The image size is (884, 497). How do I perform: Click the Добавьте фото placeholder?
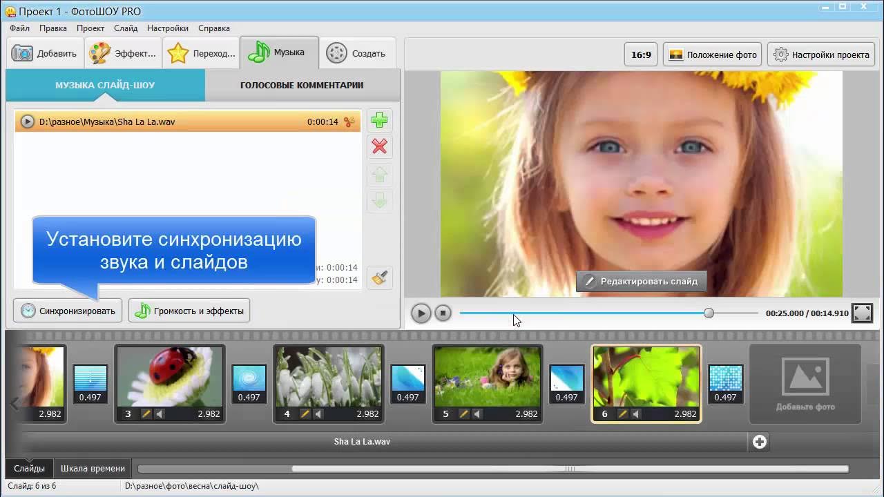click(805, 384)
